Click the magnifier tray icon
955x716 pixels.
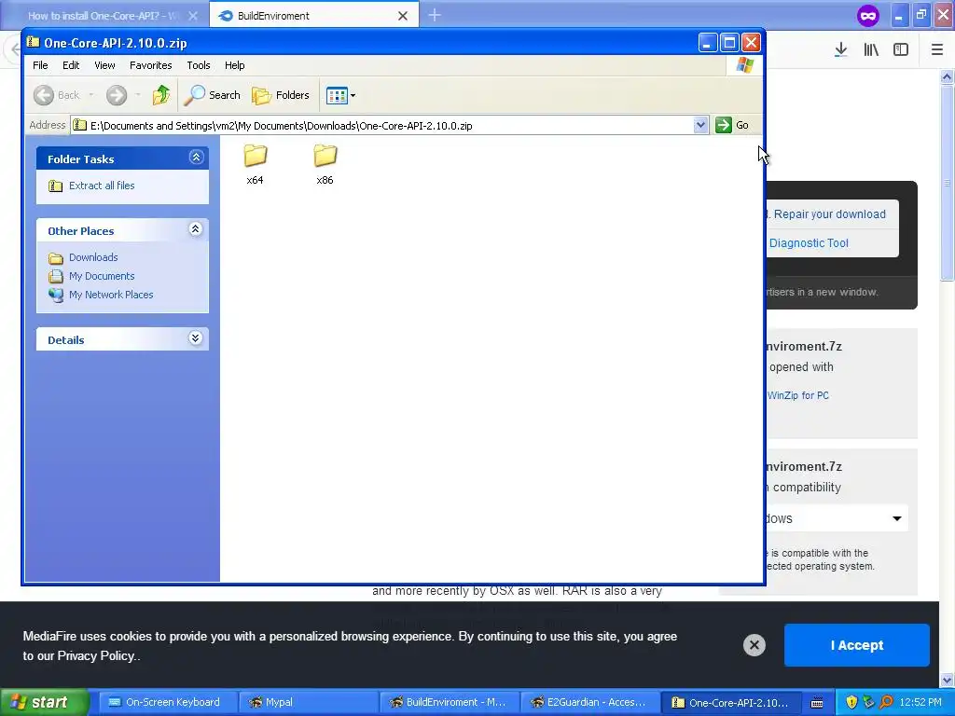tap(886, 702)
